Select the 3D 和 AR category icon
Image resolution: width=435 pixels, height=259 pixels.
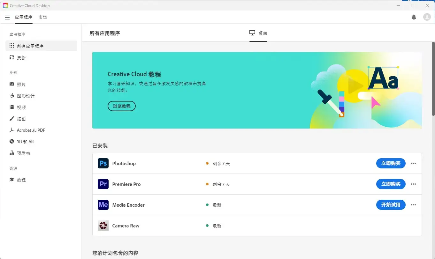(x=12, y=141)
